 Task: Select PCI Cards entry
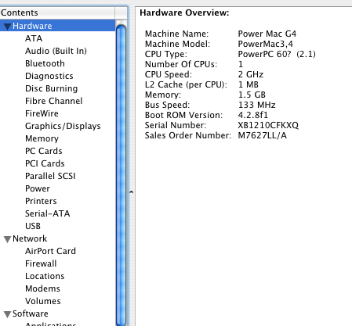(45, 163)
